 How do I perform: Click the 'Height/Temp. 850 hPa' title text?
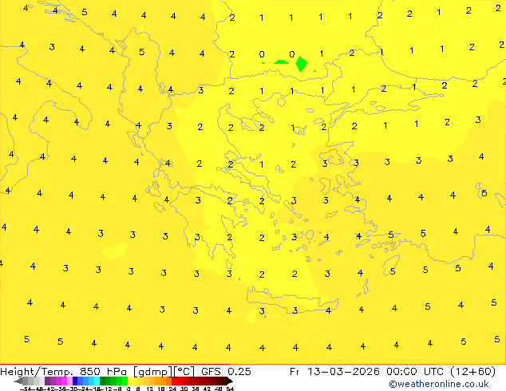coord(64,372)
